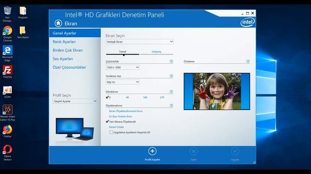Open the Profil Seçin dropdown
This screenshot has height=174, width=311.
point(75,101)
